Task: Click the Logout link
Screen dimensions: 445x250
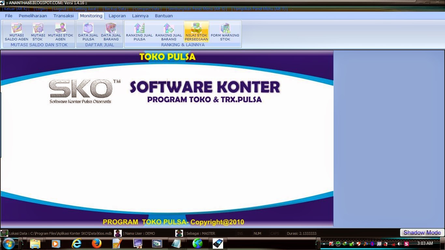Action: point(61,9)
